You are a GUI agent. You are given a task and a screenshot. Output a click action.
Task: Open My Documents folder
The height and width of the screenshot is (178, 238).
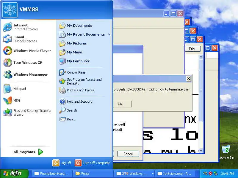[x=84, y=26]
